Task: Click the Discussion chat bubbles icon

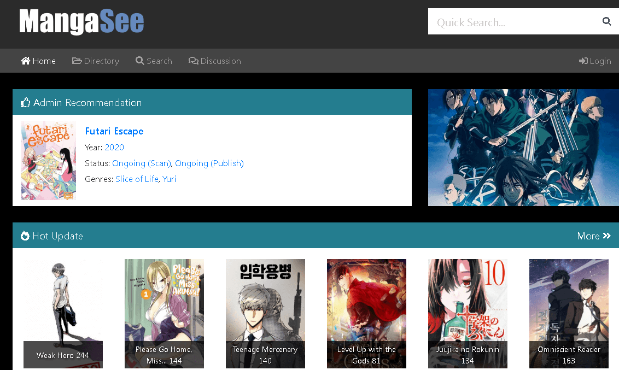Action: point(194,61)
